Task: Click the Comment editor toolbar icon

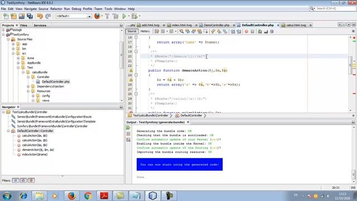Action: 260,31
